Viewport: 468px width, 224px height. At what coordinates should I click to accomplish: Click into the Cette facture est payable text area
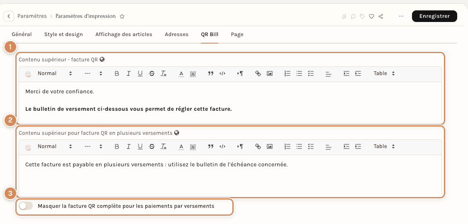(x=230, y=175)
